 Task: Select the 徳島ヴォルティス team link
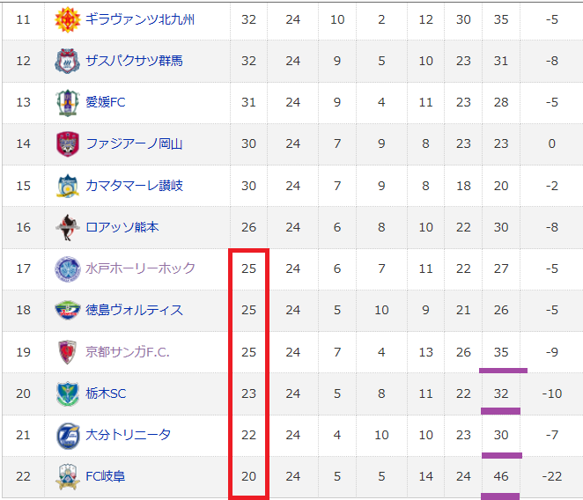(134, 310)
